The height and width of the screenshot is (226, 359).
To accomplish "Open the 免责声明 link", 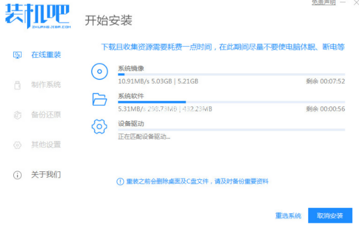I will (x=323, y=3).
